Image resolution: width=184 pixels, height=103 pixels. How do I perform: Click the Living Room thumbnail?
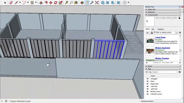150,41
